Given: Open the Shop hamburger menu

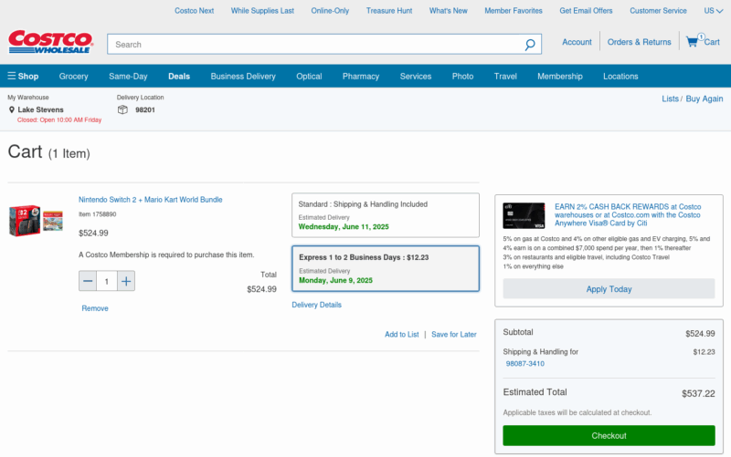Looking at the screenshot, I should (23, 76).
